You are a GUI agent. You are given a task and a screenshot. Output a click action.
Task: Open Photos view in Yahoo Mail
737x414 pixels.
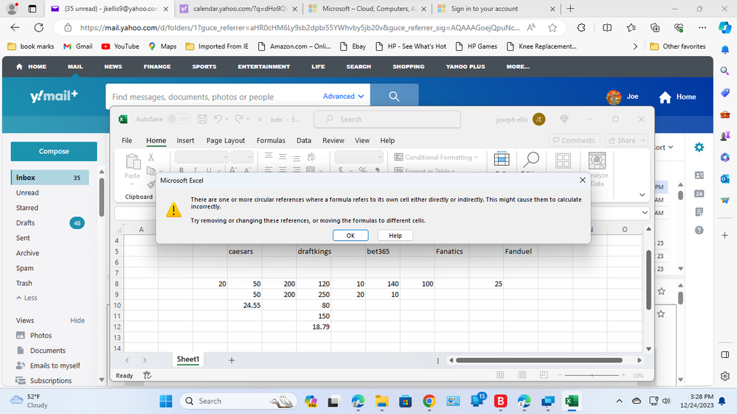[41, 335]
